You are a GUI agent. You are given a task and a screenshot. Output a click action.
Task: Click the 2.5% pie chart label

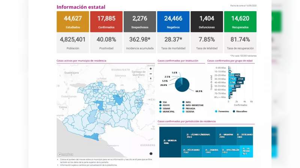click(167, 77)
